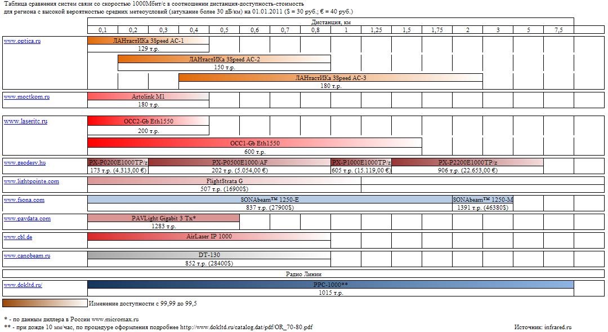Click the 605 т.р. (15.119,00 €) price
Image resolution: width=608 pixels, height=332 pixels.
click(x=361, y=170)
